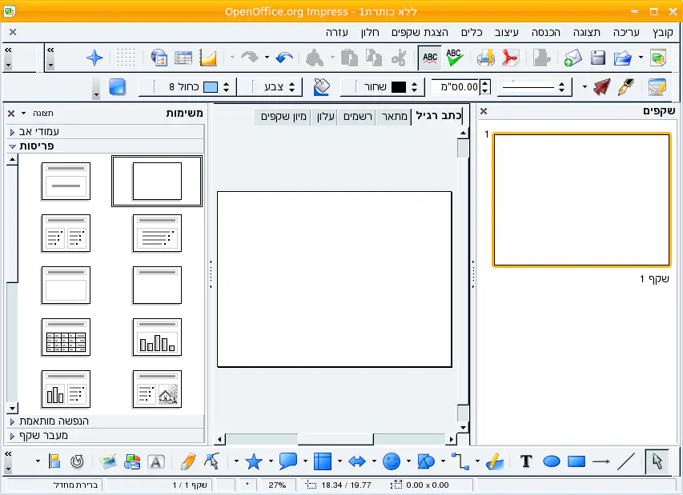
Task: Click the Cut scissors icon
Action: pyautogui.click(x=399, y=58)
